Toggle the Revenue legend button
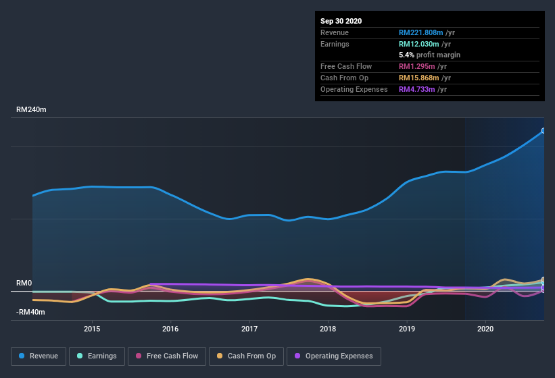Screen dimensions: 555x378 tap(39, 356)
